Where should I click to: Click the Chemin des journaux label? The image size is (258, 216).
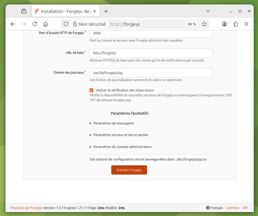(x=69, y=73)
